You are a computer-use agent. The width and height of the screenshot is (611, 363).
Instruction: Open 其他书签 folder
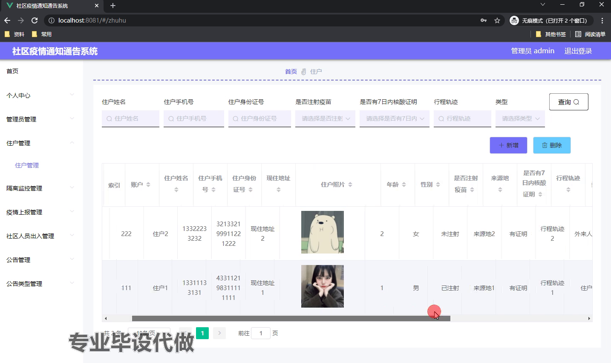pyautogui.click(x=551, y=34)
